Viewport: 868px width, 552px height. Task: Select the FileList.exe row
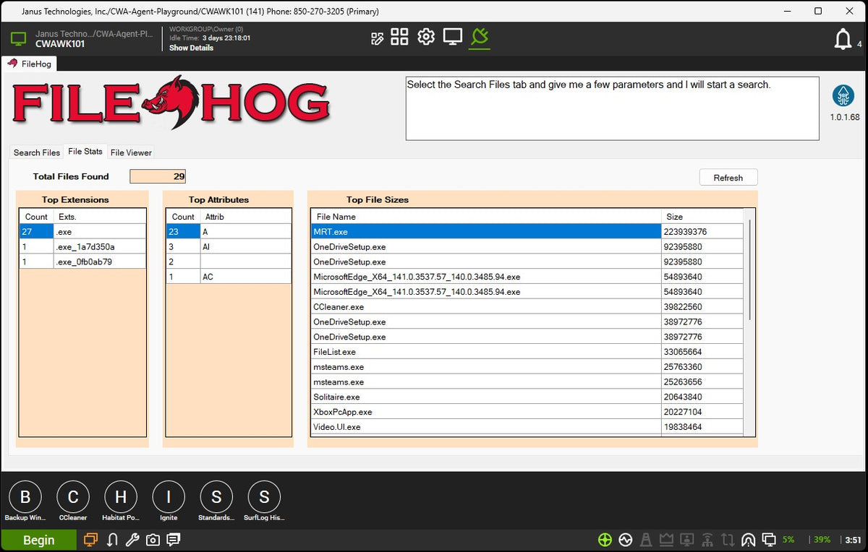pos(527,352)
